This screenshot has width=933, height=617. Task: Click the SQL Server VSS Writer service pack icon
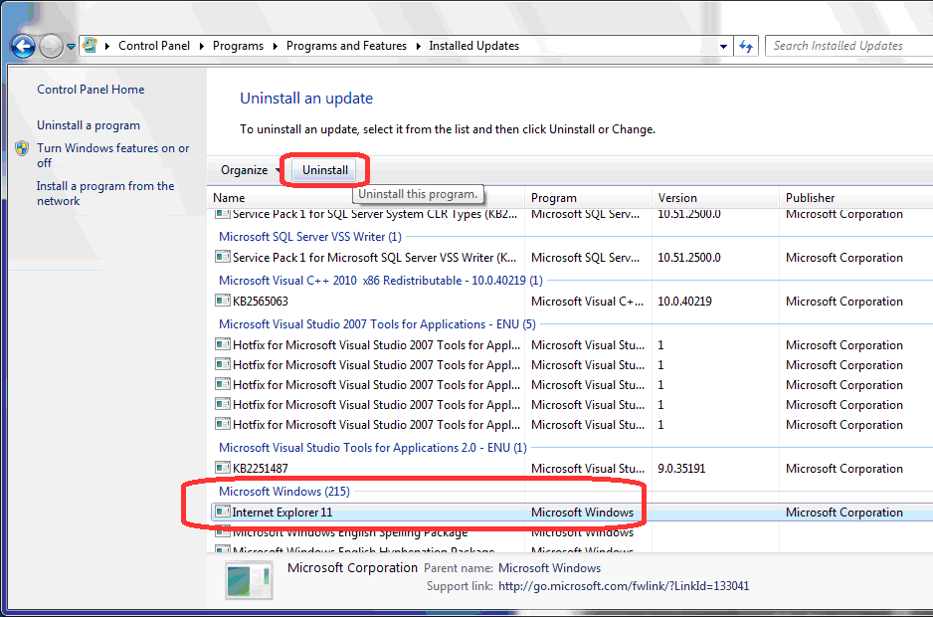tap(223, 258)
